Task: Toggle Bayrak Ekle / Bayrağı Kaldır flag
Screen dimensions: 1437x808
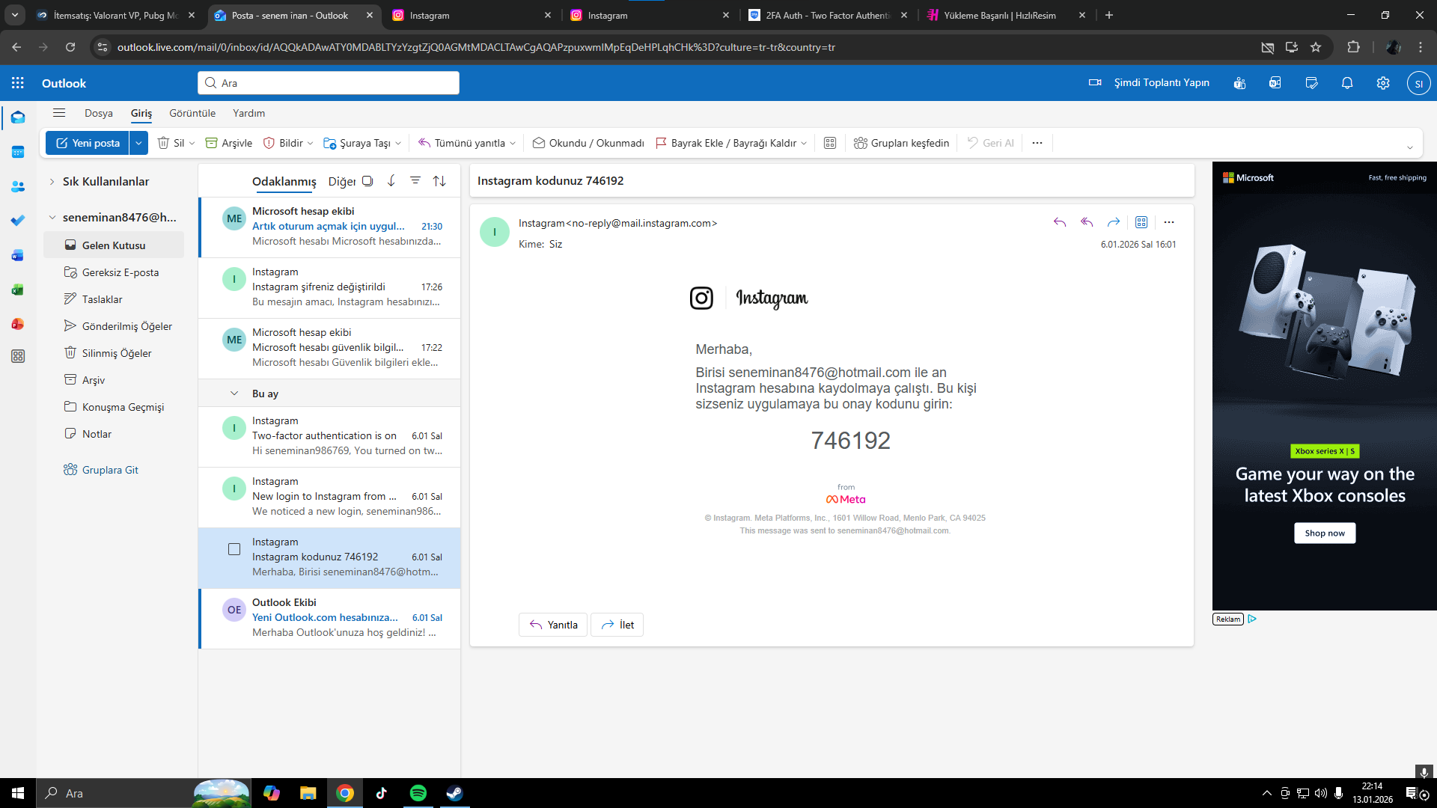Action: pos(726,143)
